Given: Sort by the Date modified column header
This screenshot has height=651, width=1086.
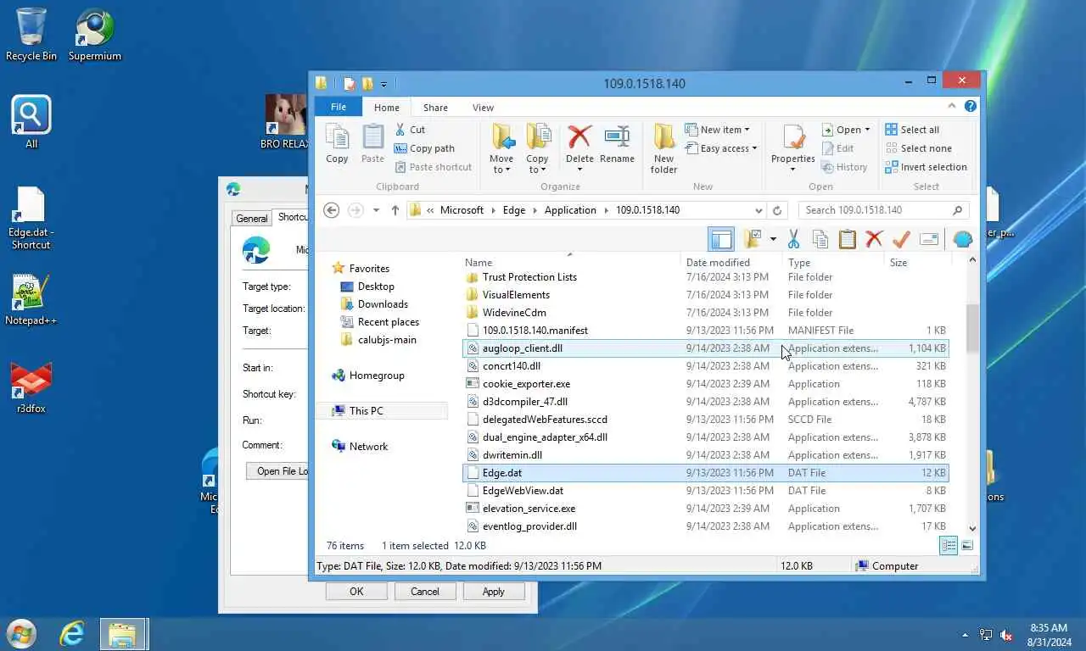Looking at the screenshot, I should pos(731,263).
